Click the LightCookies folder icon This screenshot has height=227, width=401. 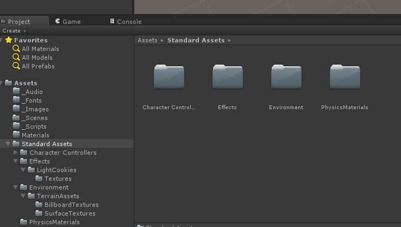[31, 170]
